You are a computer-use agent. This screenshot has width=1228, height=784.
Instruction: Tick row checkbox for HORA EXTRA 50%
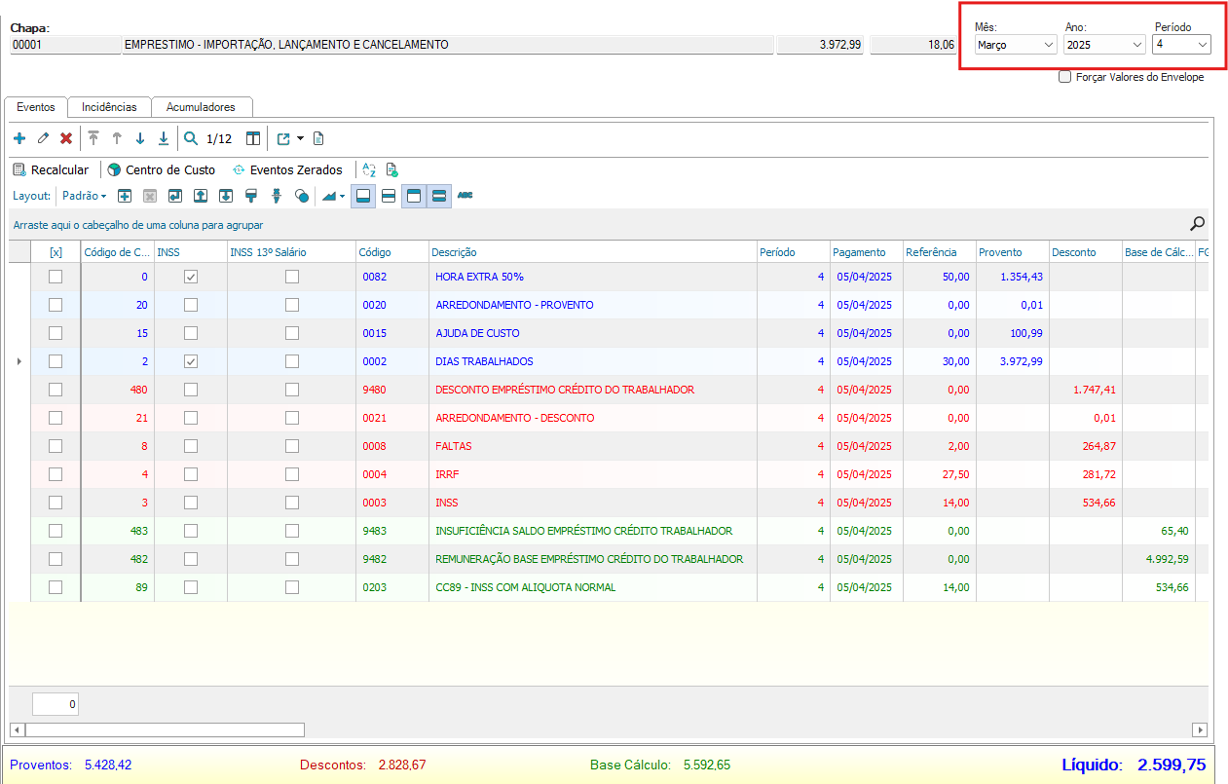click(56, 277)
